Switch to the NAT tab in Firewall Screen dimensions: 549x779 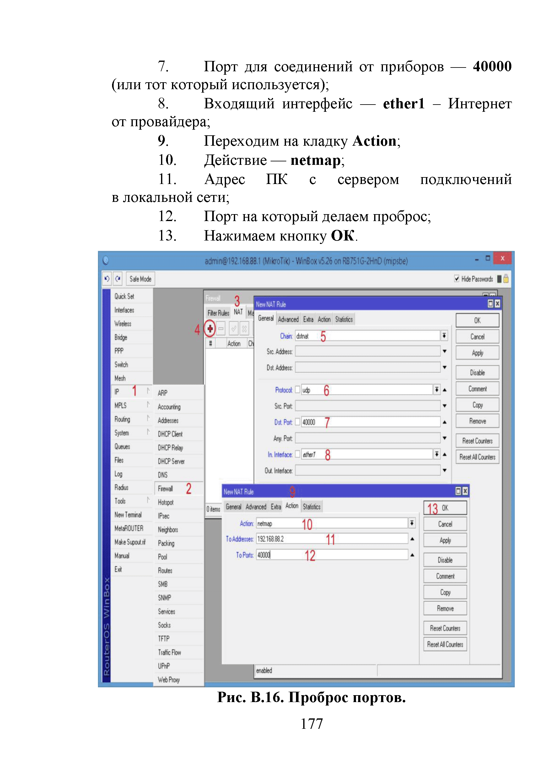pos(238,312)
